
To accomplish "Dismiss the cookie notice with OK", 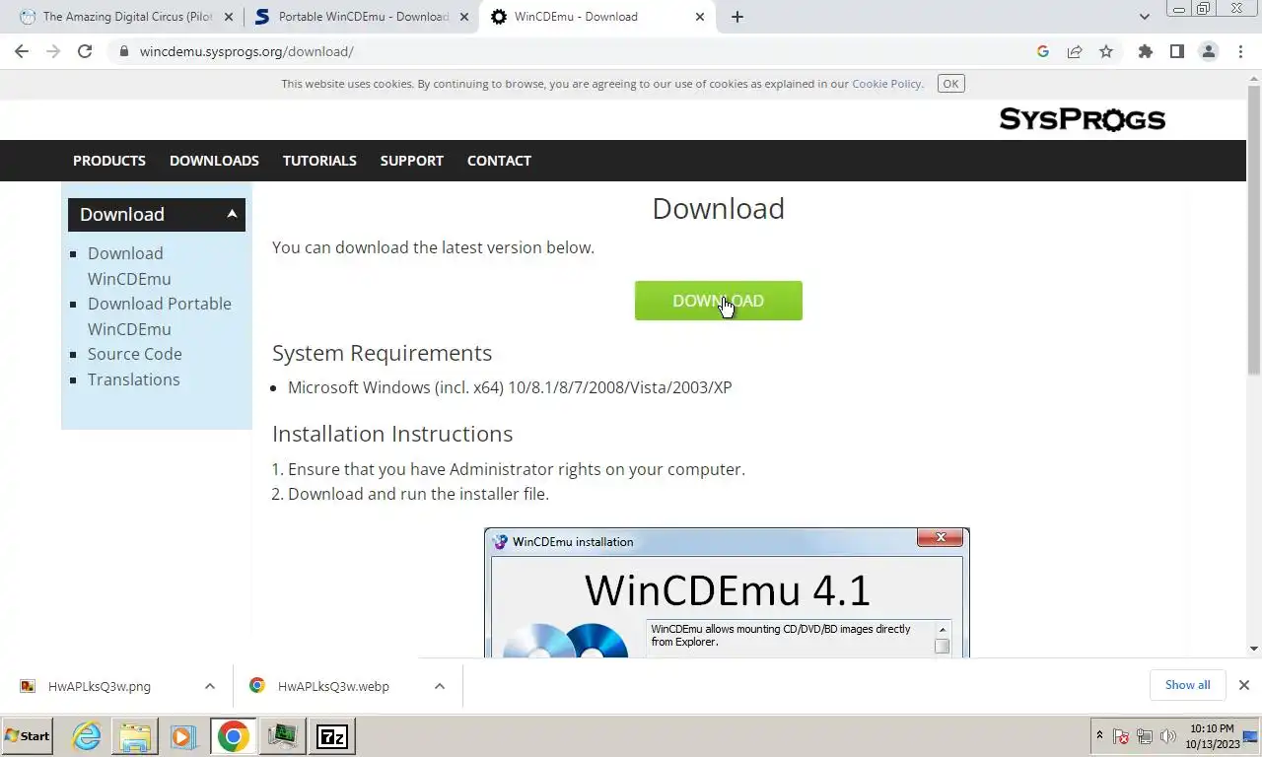I will [950, 84].
